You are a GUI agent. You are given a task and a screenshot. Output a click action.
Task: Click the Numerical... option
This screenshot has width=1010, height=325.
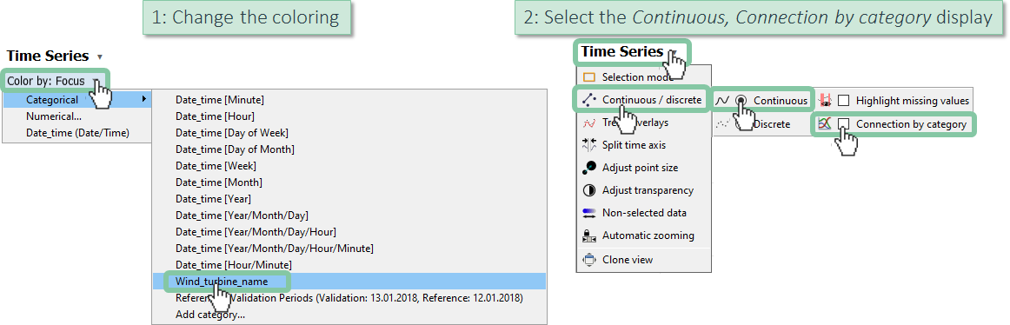(54, 116)
